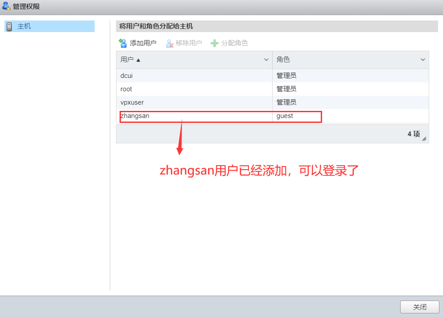Image resolution: width=443 pixels, height=317 pixels.
Task: Select the dcui user row
Action: pyautogui.click(x=273, y=76)
